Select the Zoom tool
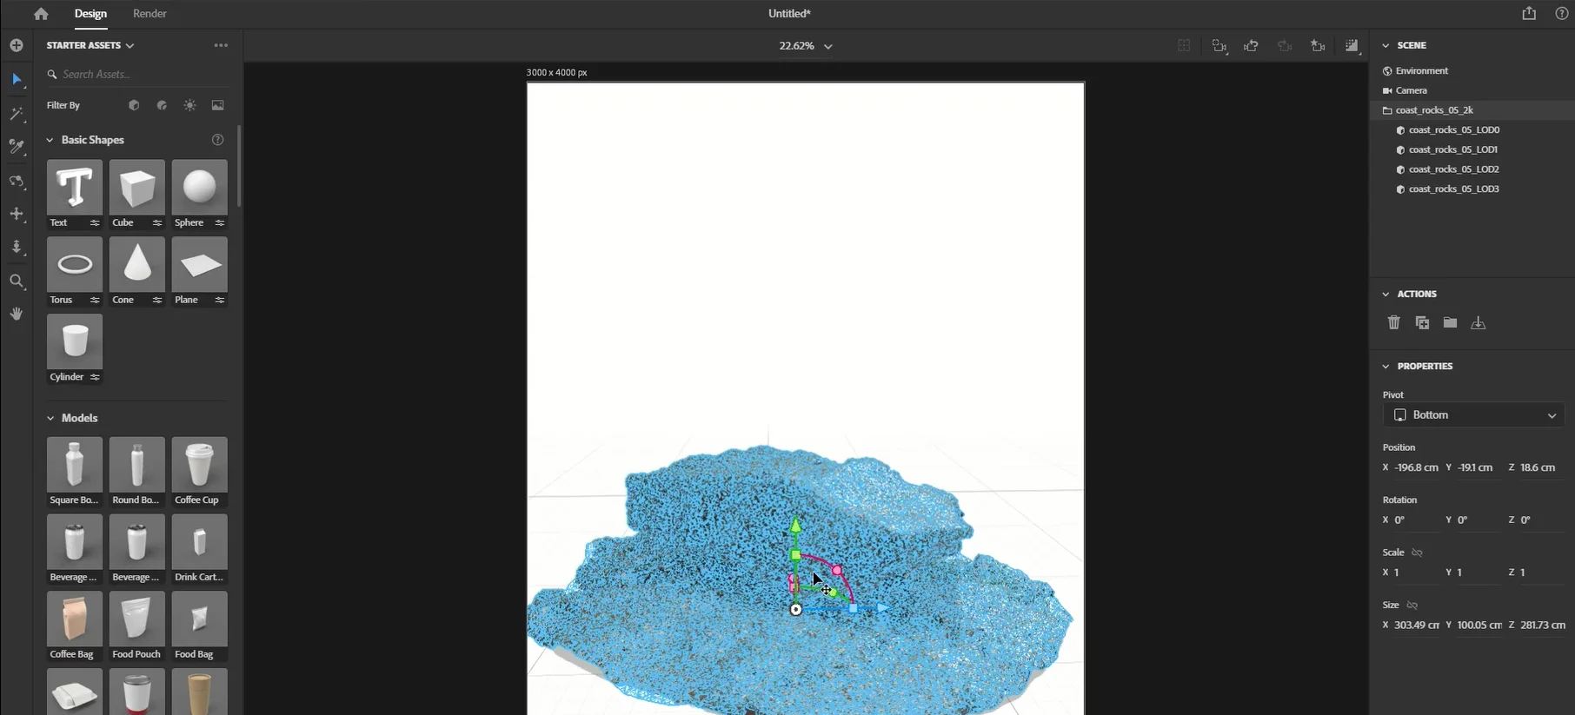Image resolution: width=1575 pixels, height=715 pixels. [x=17, y=281]
